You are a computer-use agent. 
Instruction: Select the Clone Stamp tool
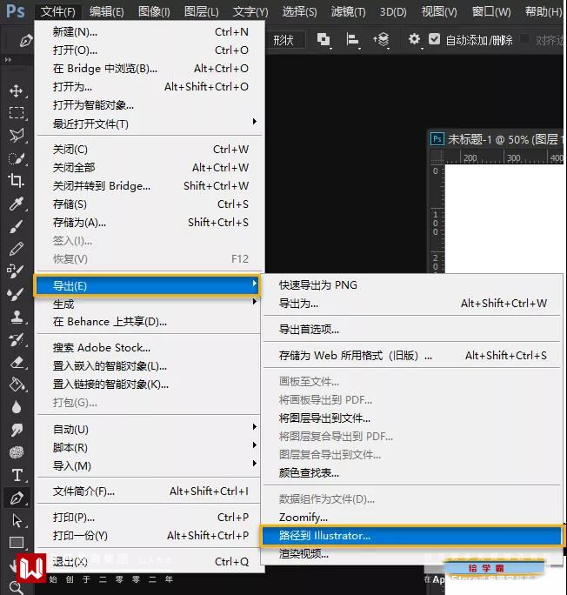pos(16,317)
